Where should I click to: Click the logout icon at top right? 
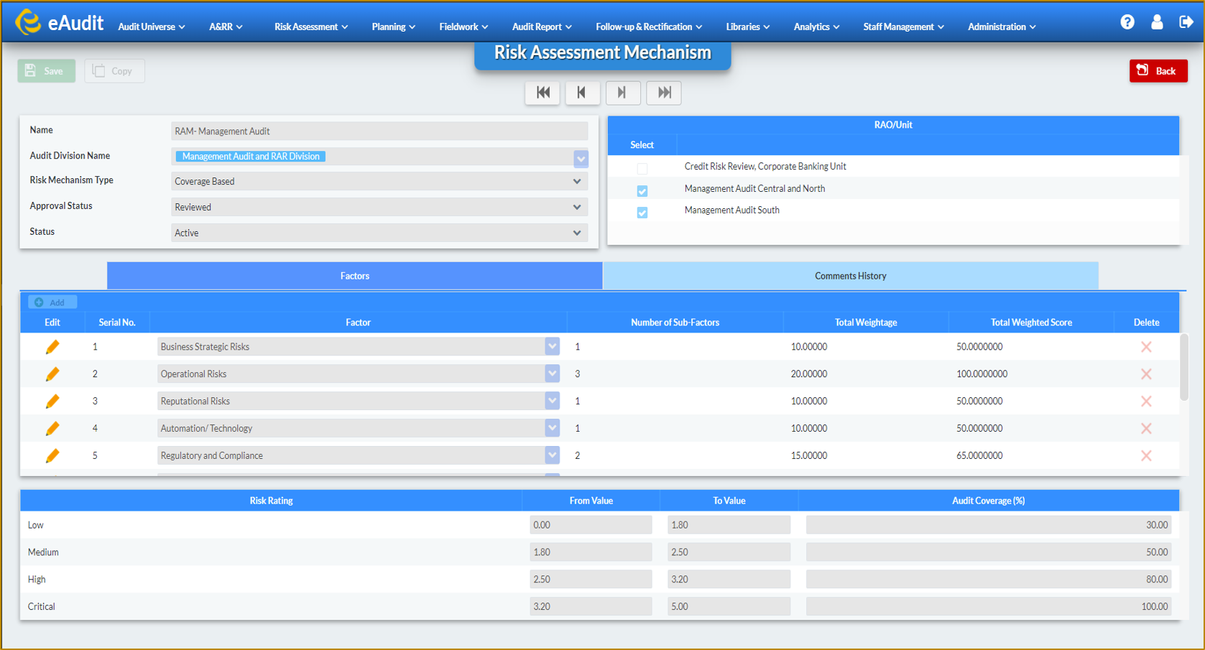pos(1187,22)
